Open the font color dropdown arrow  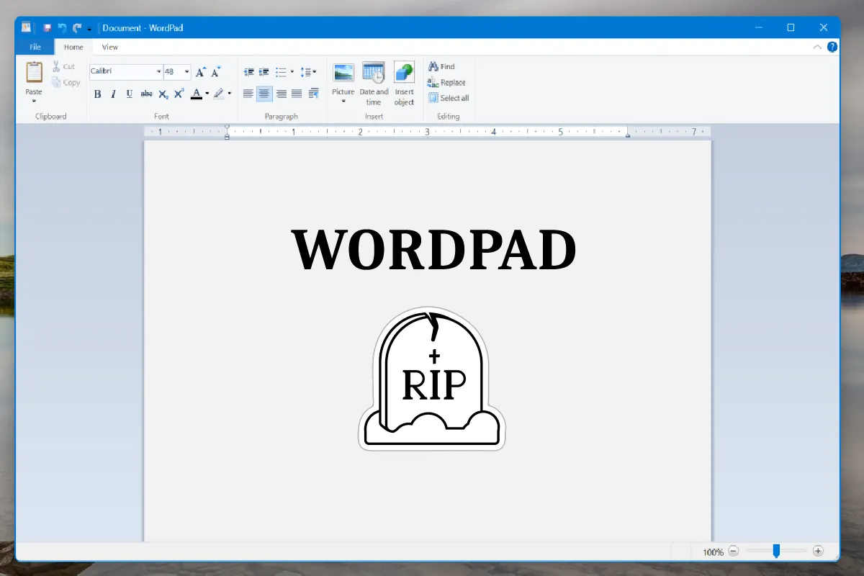pos(207,94)
